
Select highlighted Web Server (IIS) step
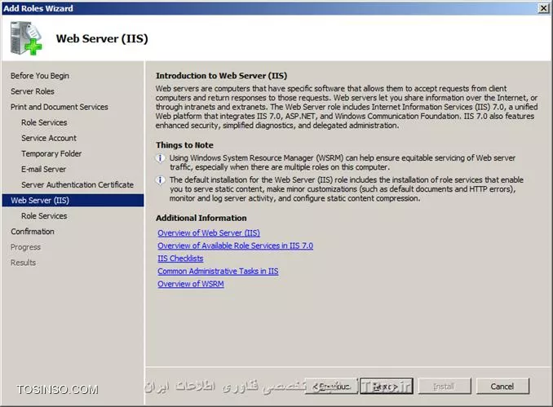73,201
